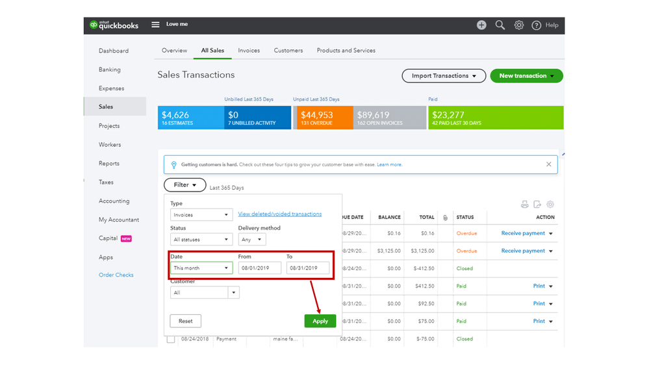The height and width of the screenshot is (365, 649).
Task: Open Help in the top bar
Action: [x=544, y=25]
